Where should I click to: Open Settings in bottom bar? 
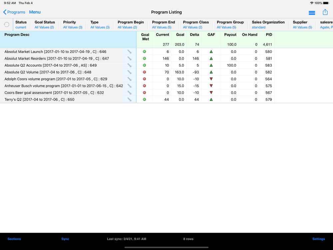(319, 239)
